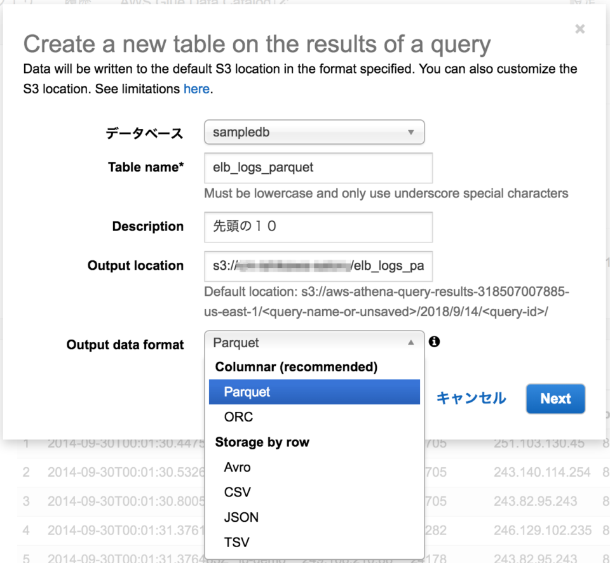Click into the Description text field
Image resolution: width=610 pixels, height=563 pixels.
pyautogui.click(x=318, y=227)
